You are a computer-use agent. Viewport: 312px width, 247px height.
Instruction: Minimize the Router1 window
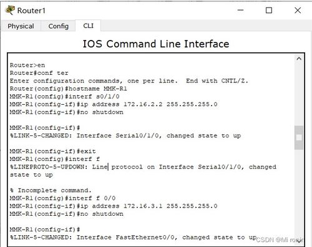[241, 10]
